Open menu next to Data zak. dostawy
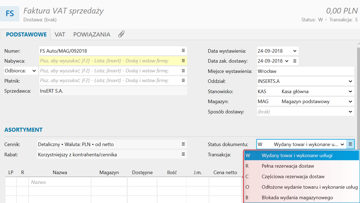Screen dimensions: 360x203 tap(295, 61)
